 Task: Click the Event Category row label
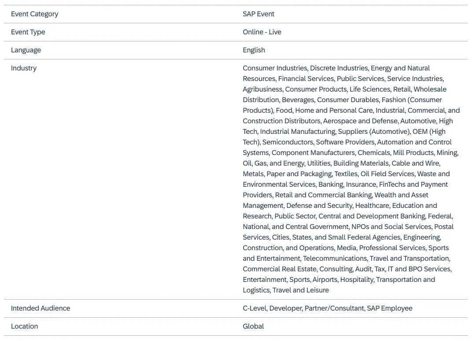coord(34,14)
